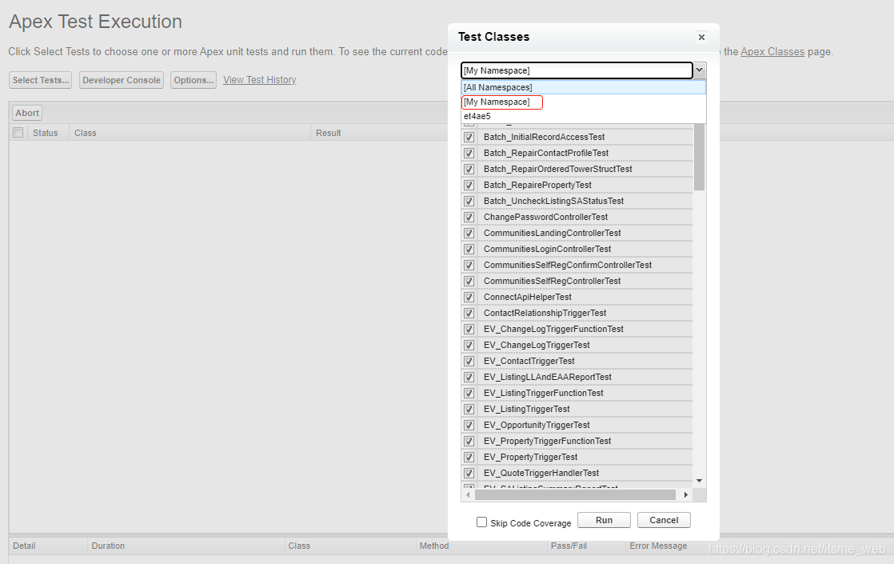Click horizontal scrollbar right arrow
Screen dimensions: 894x564
coord(686,495)
